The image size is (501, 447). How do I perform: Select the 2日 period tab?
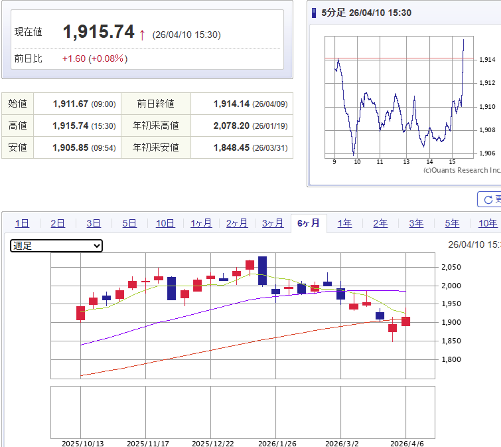[58, 223]
